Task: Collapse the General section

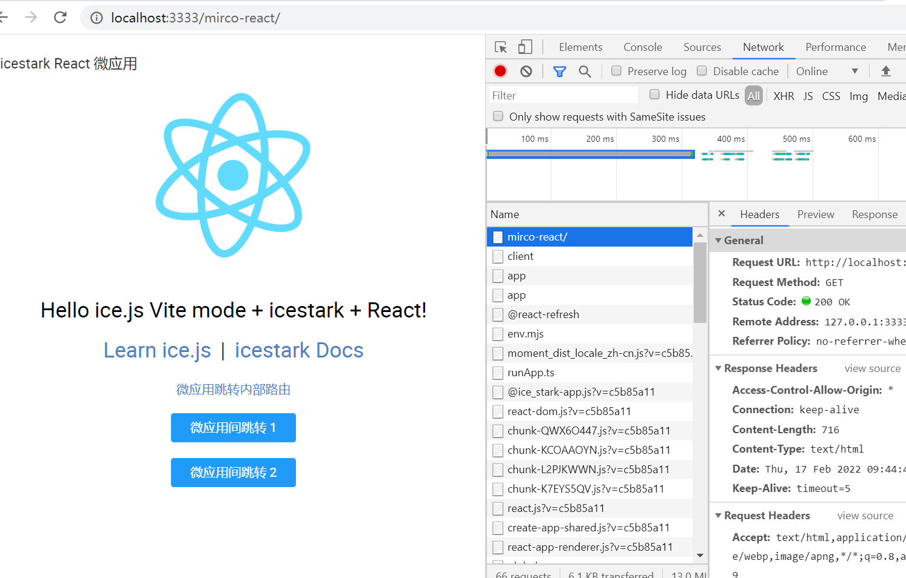Action: pos(718,240)
